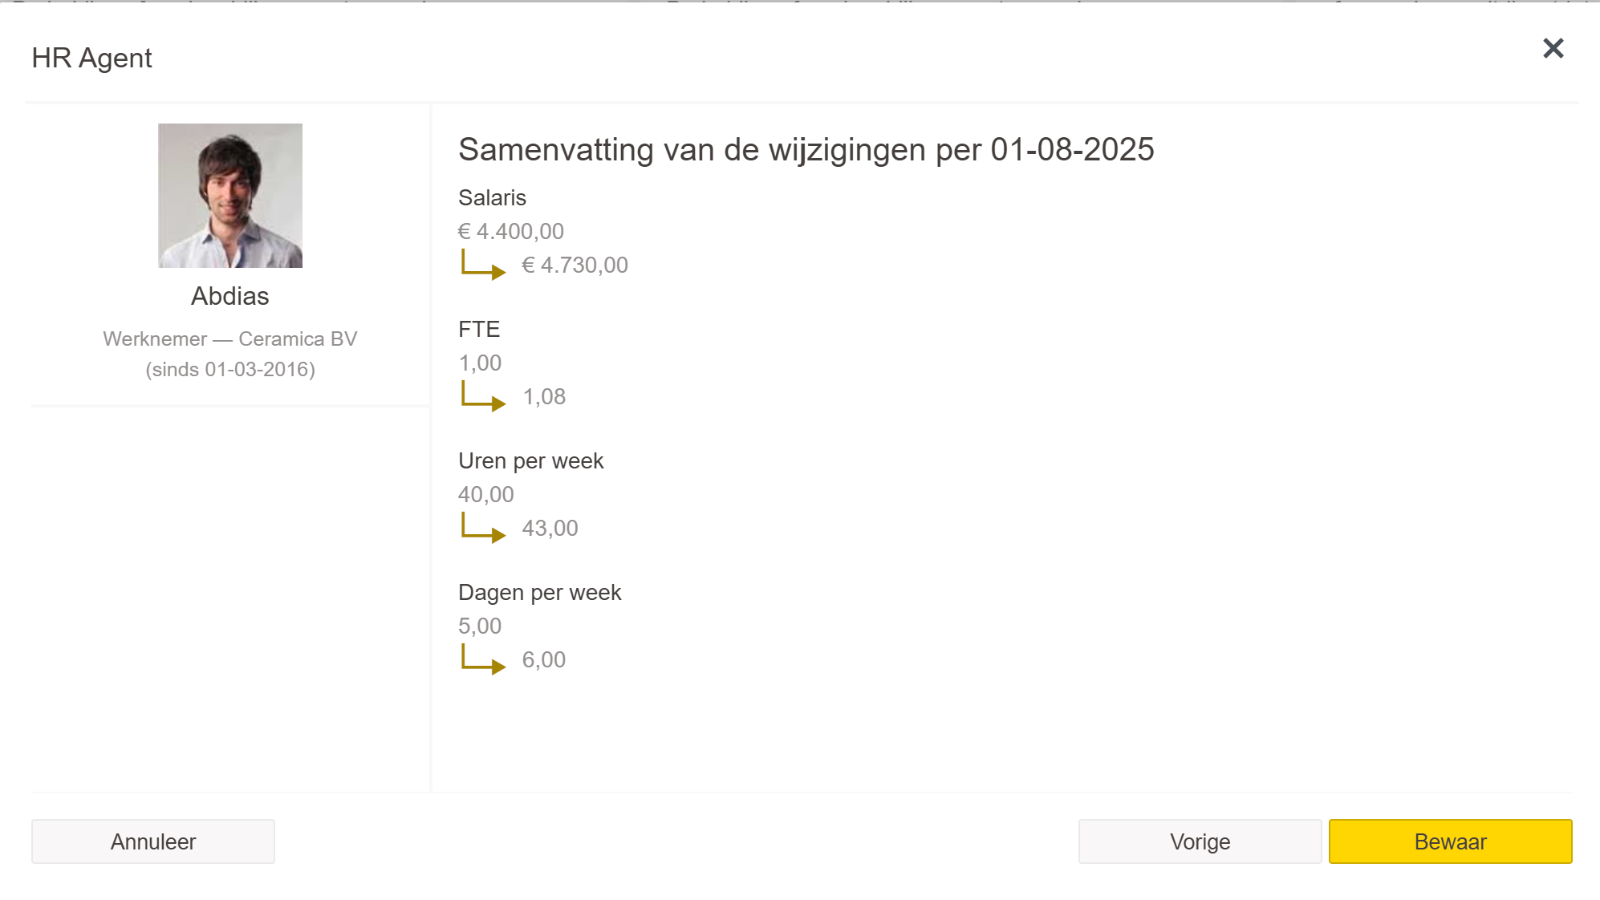Select the old salary € 4.400,00
Viewport: 1600px width, 900px height.
click(x=511, y=232)
